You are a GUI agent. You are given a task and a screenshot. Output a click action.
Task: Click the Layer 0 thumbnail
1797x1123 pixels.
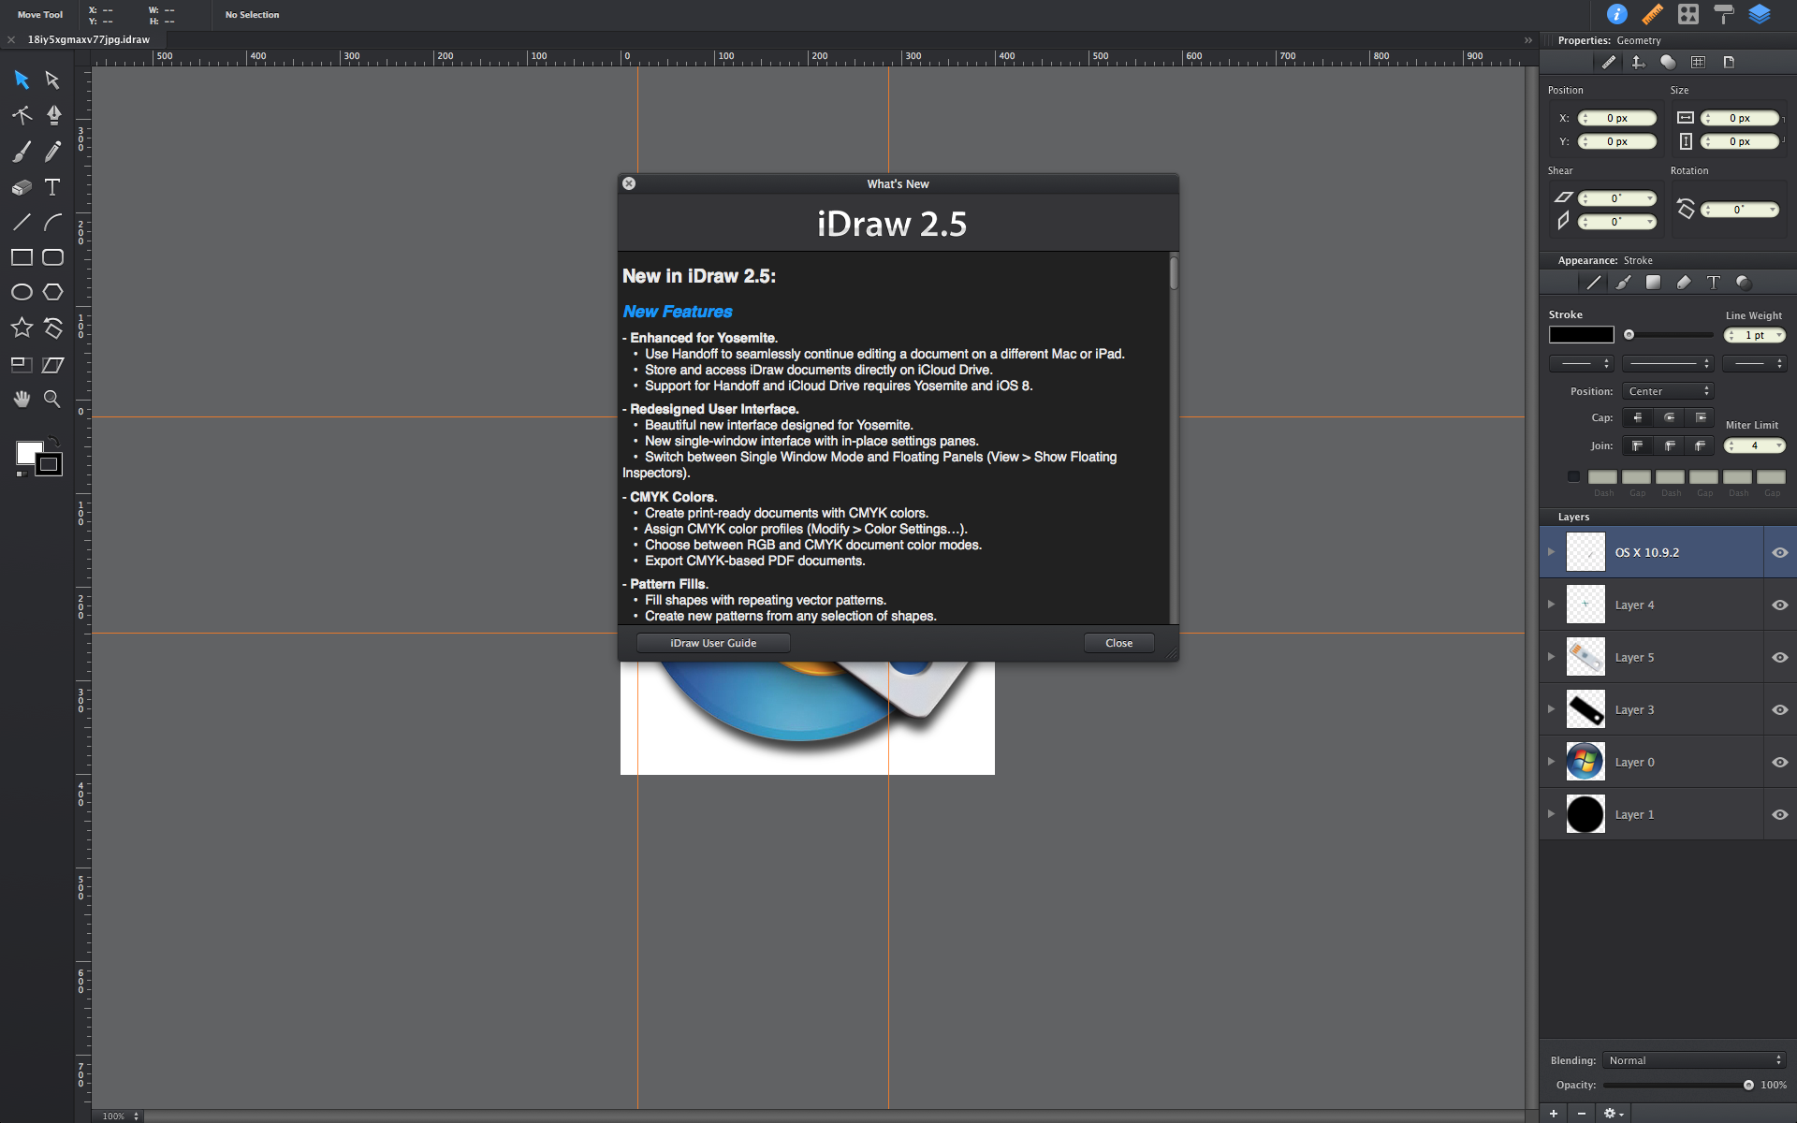point(1585,762)
